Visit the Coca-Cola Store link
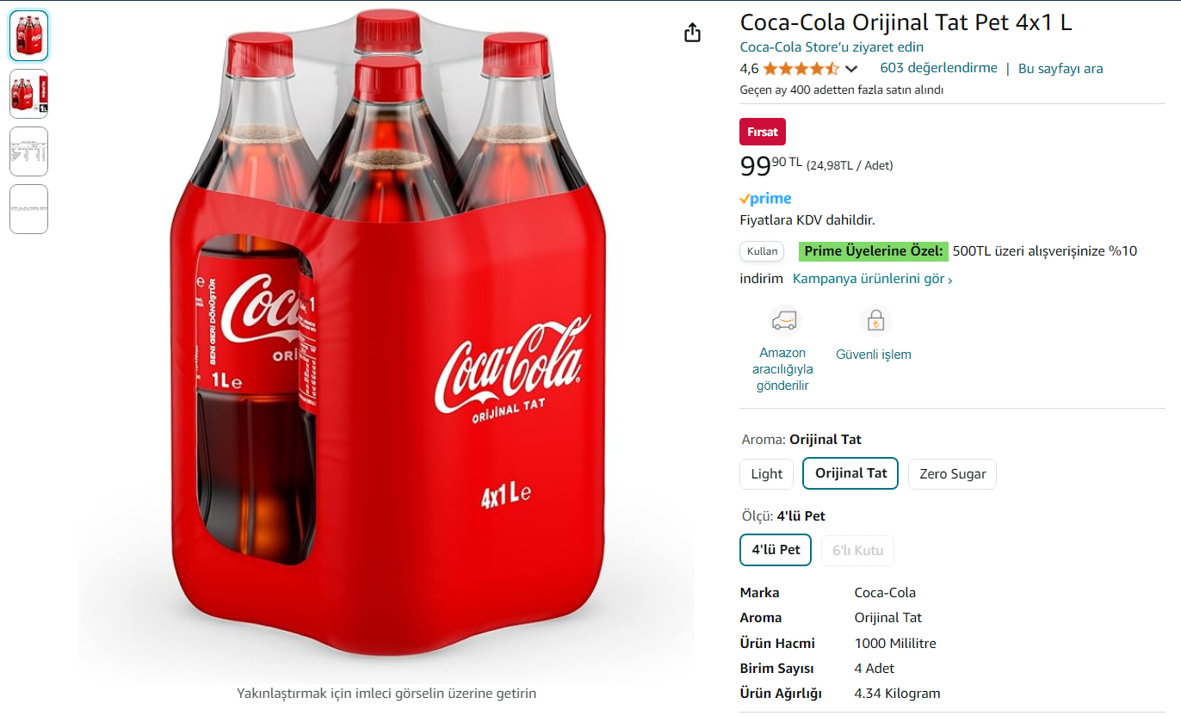The height and width of the screenshot is (716, 1181). pos(832,47)
